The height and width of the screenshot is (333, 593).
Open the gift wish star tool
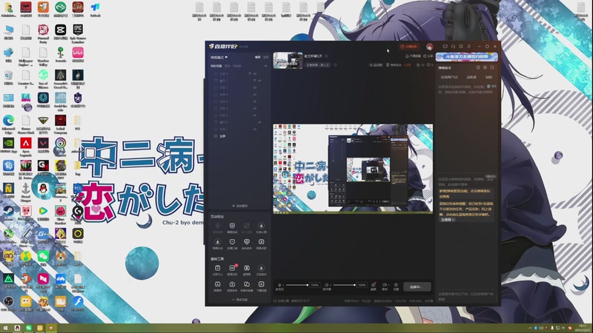[261, 227]
